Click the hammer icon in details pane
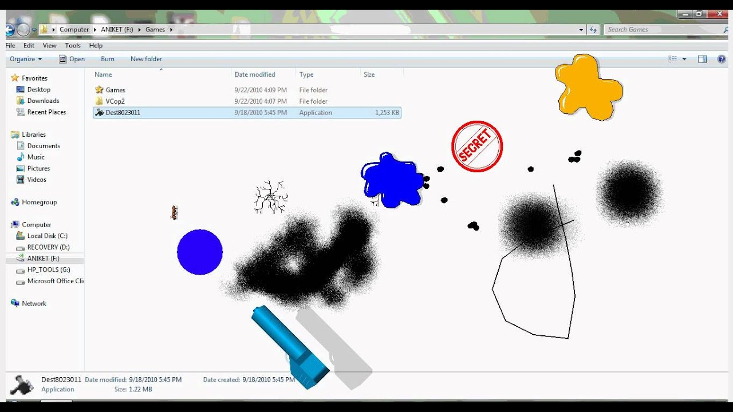The width and height of the screenshot is (733, 412). (22, 385)
